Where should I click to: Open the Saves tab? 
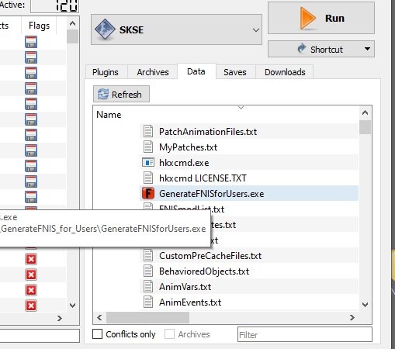tap(235, 72)
